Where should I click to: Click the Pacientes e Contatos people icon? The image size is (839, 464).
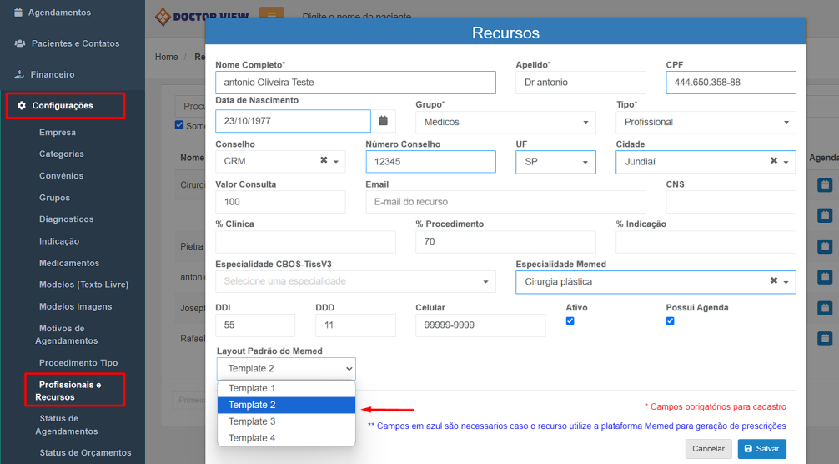tap(19, 43)
